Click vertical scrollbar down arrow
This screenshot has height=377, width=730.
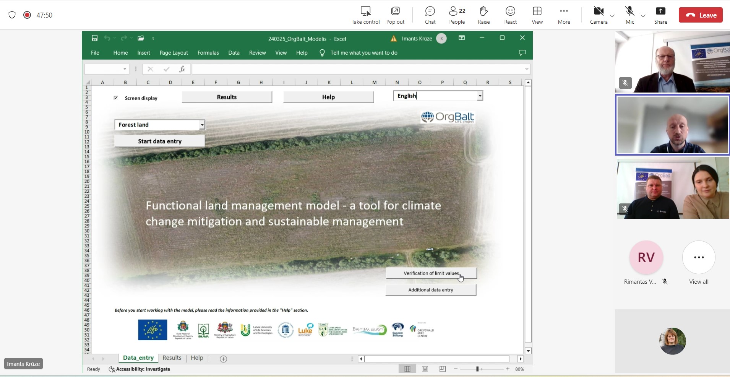(x=528, y=351)
